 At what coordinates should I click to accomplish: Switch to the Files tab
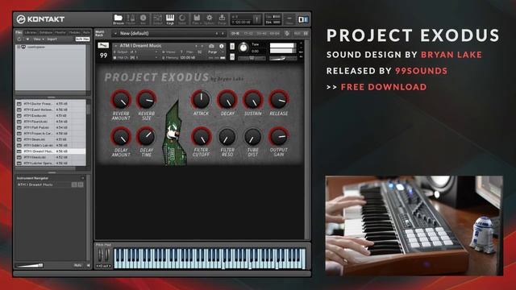19,32
